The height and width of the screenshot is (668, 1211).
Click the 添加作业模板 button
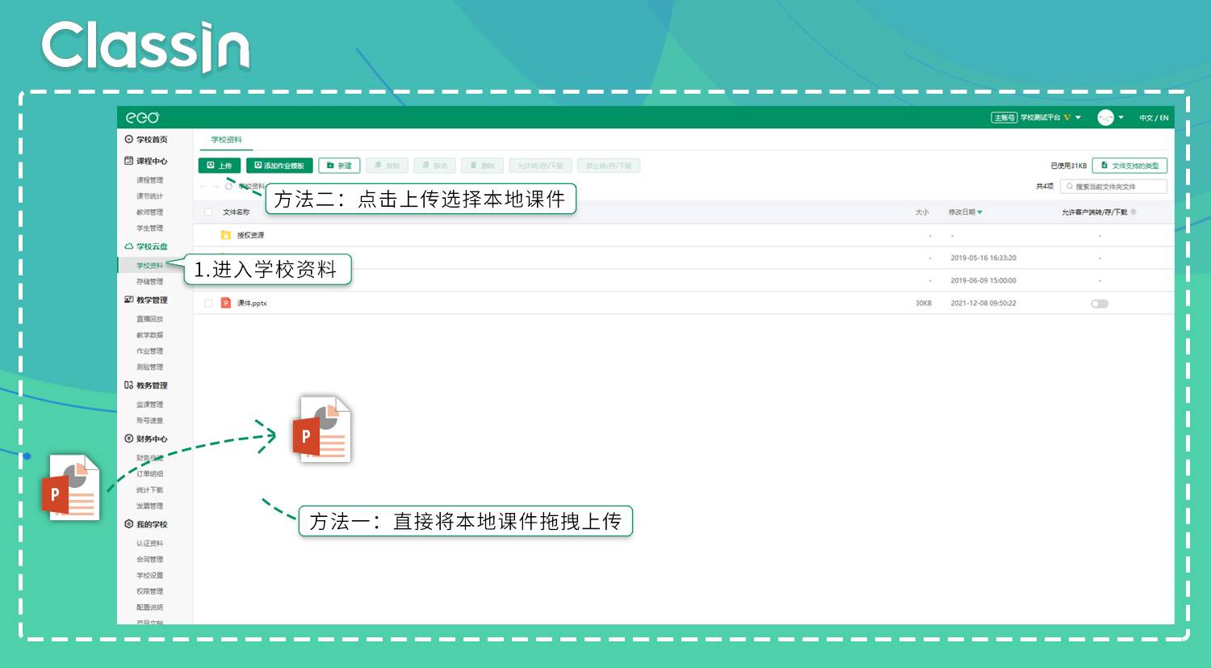[279, 166]
